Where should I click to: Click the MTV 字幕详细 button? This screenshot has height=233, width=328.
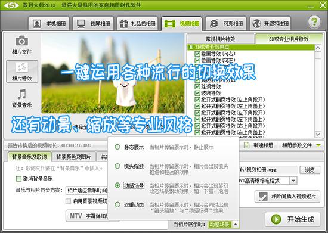coord(87,216)
